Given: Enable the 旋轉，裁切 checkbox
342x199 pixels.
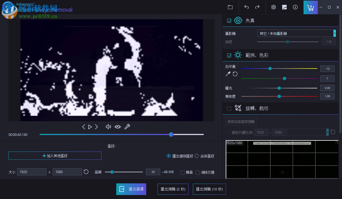Looking at the screenshot, I should (x=229, y=108).
